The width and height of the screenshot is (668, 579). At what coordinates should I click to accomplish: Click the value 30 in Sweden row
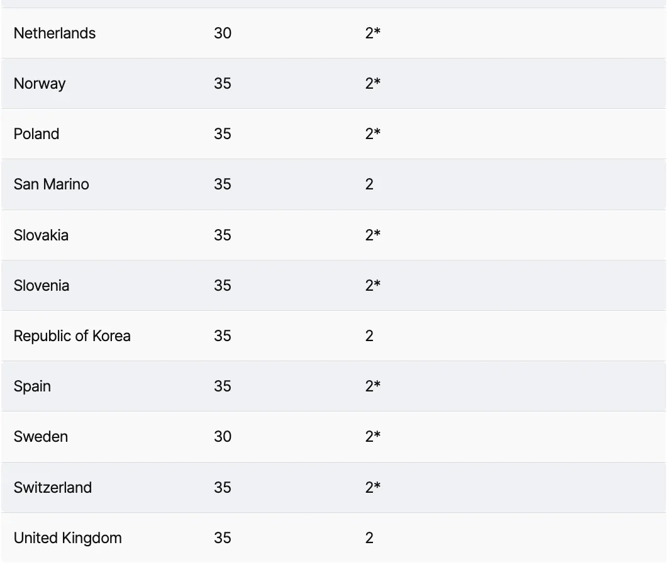pyautogui.click(x=223, y=437)
